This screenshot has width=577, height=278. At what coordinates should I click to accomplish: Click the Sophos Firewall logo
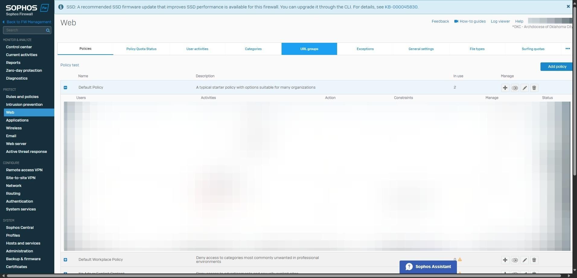(27, 10)
